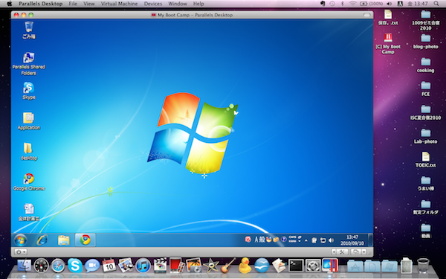Select the 'Lab-photo' folder on Mac desktop
The width and height of the screenshot is (446, 279).
coord(425,136)
